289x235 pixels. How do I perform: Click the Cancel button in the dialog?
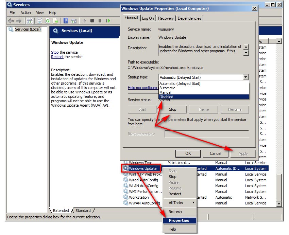[x=215, y=153]
